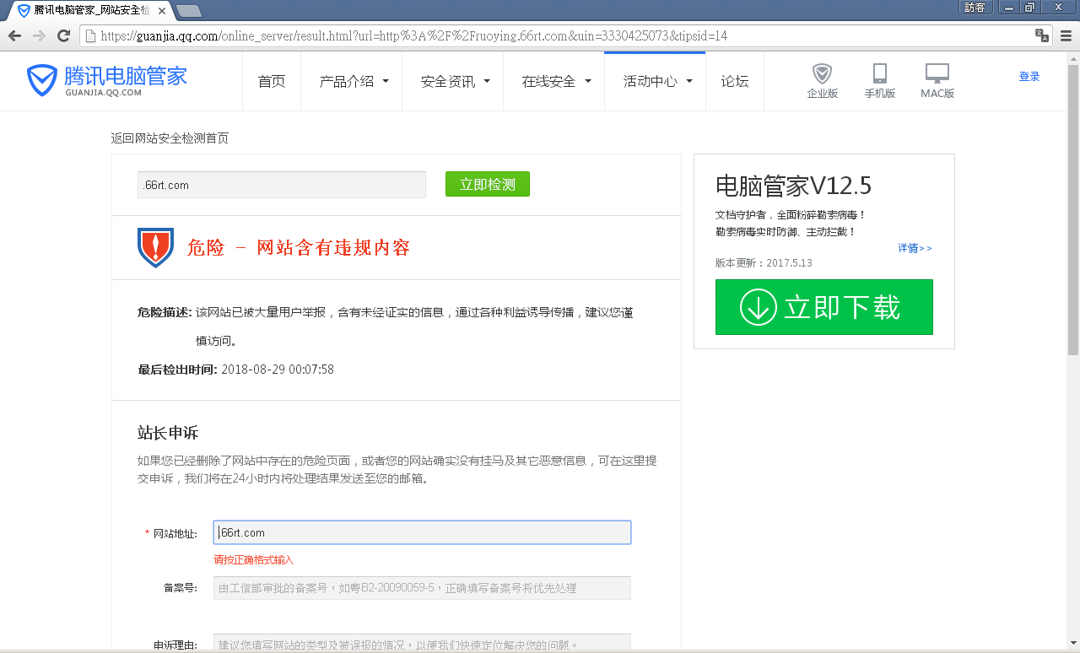Image resolution: width=1080 pixels, height=653 pixels.
Task: Click the translate page icon in the address bar
Action: pyautogui.click(x=1042, y=35)
